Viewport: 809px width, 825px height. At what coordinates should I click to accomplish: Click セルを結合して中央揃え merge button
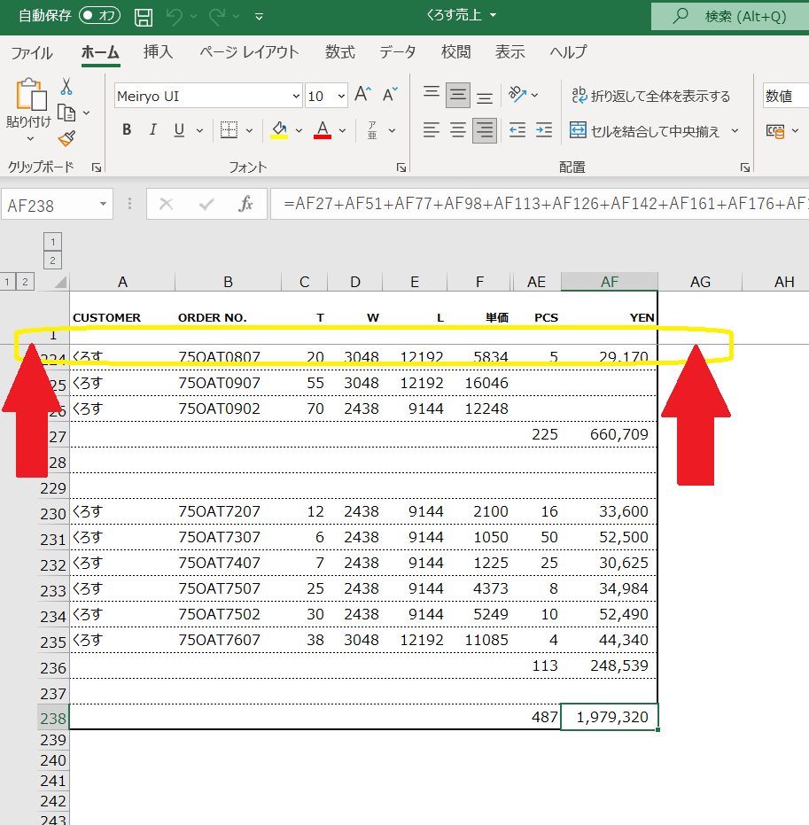(x=645, y=130)
